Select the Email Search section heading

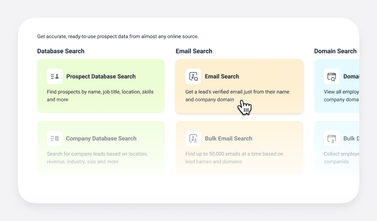194,51
